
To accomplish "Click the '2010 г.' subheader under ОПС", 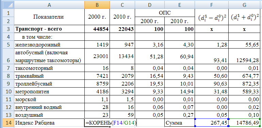I will (x=180, y=21).
